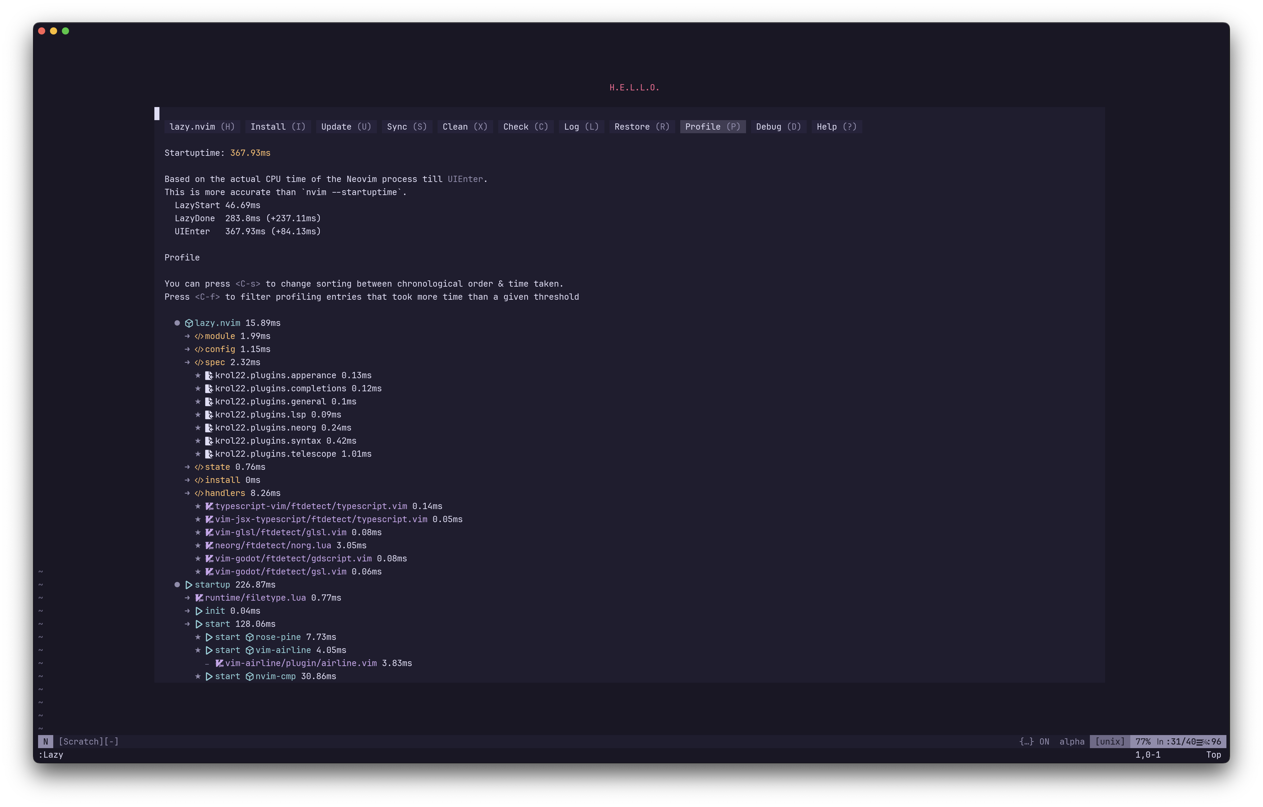Click the package icon beside rose-pine
Screen dimensions: 1263x807
pos(250,637)
